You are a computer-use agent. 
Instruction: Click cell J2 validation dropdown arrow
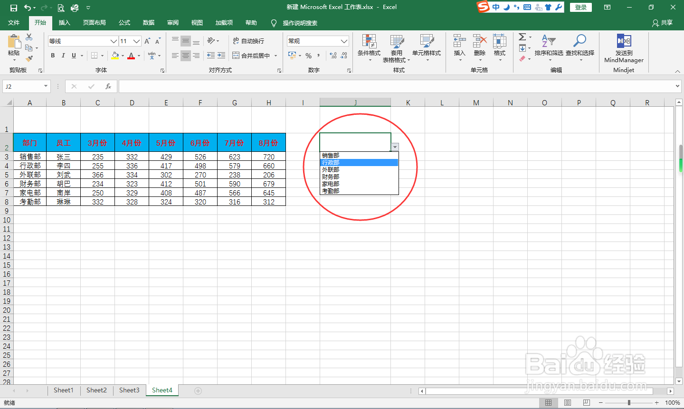tap(395, 147)
